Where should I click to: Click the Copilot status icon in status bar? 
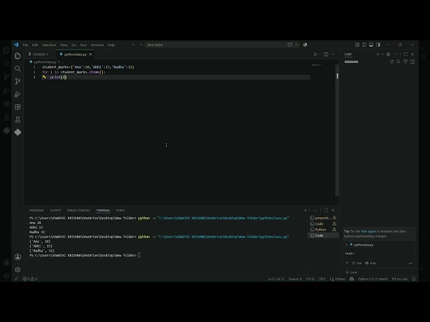pos(351,279)
